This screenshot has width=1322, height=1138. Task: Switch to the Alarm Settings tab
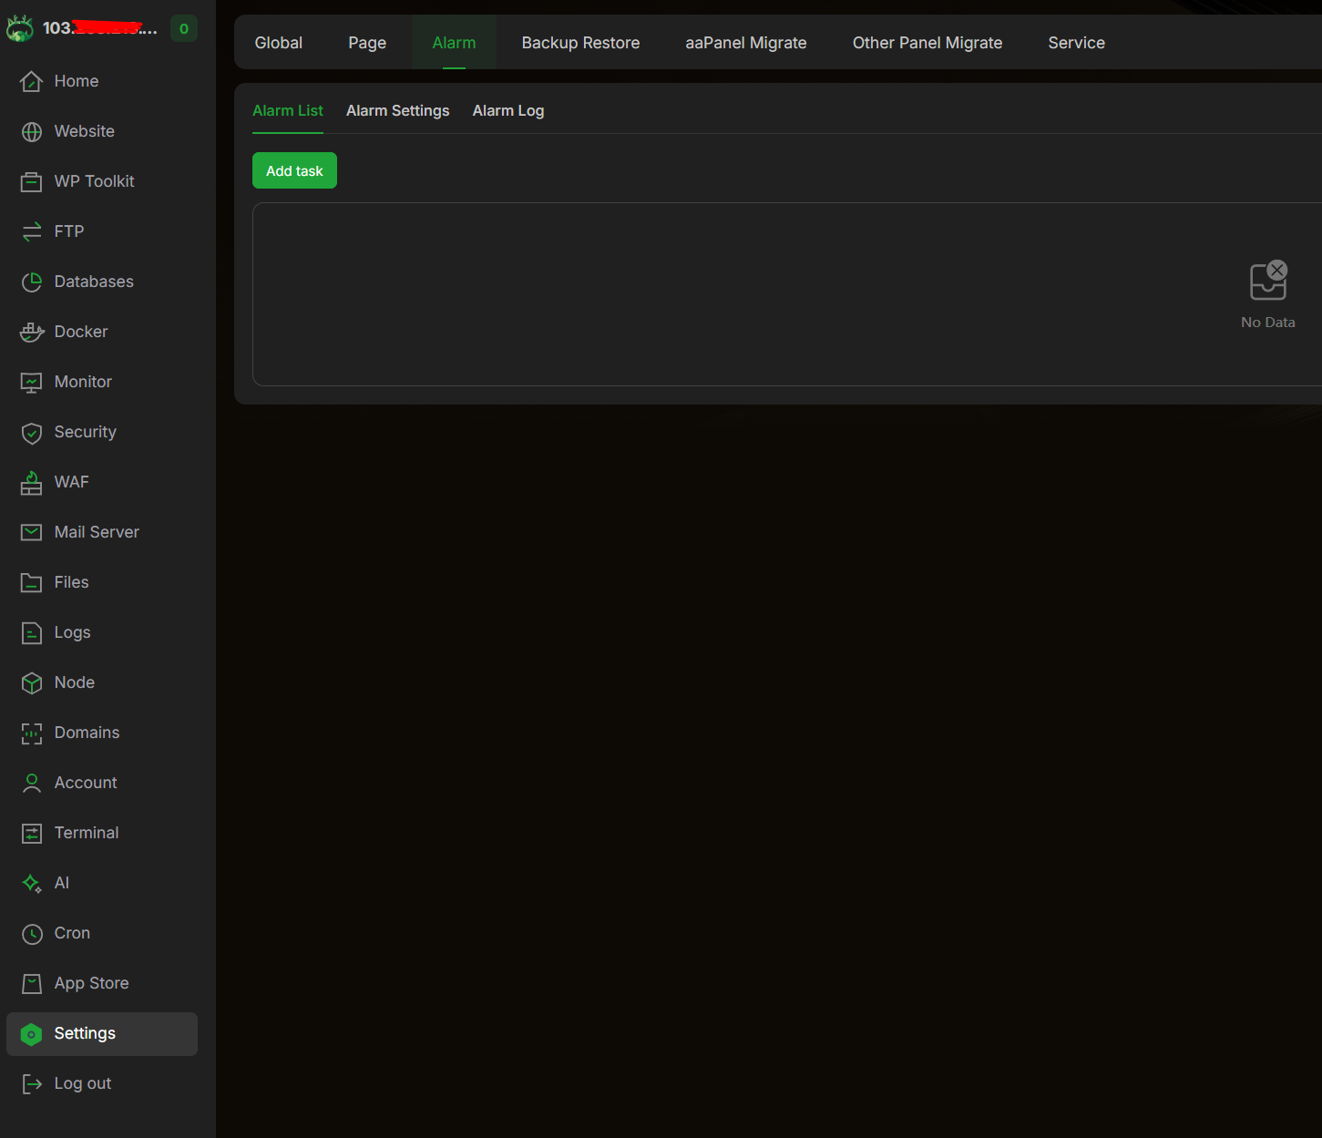click(398, 110)
